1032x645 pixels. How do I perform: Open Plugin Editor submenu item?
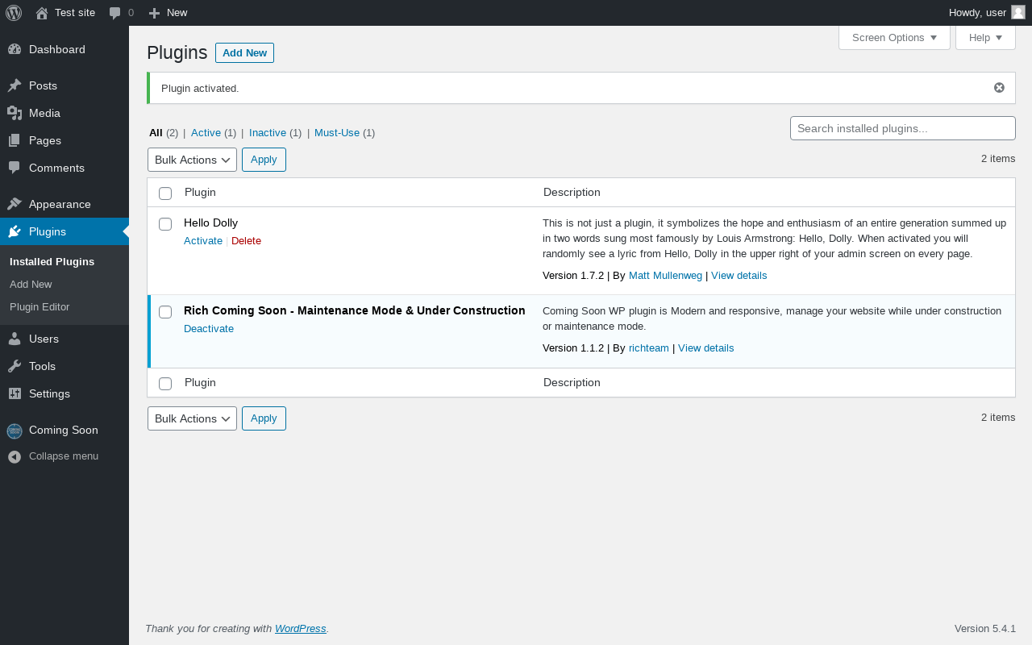click(x=40, y=307)
